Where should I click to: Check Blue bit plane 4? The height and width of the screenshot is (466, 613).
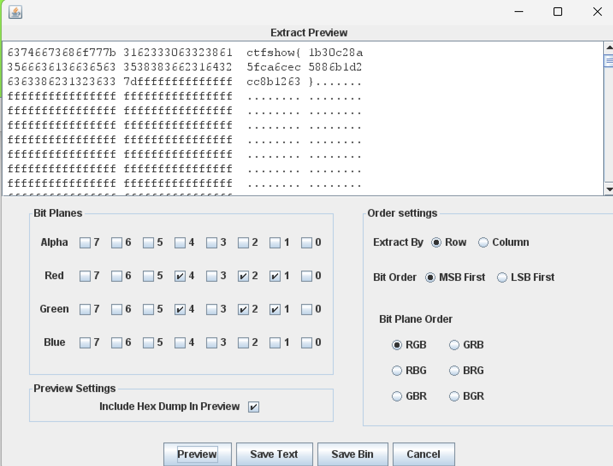click(x=180, y=343)
